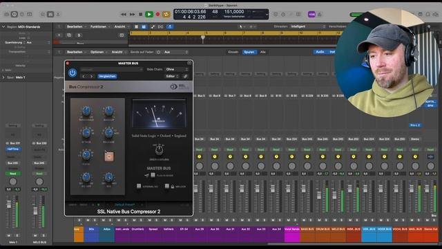
Task: Click the Threshold knob on Bus Compressor
Action: point(86,111)
